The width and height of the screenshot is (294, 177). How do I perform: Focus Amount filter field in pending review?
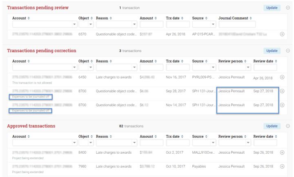tap(151, 24)
